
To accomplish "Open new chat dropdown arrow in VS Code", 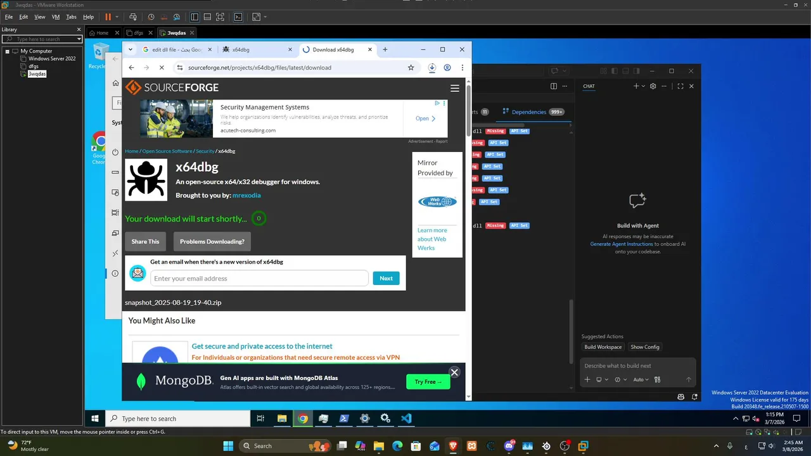I will point(643,86).
